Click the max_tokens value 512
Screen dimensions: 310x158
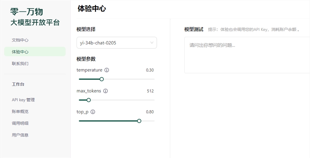[150, 91]
